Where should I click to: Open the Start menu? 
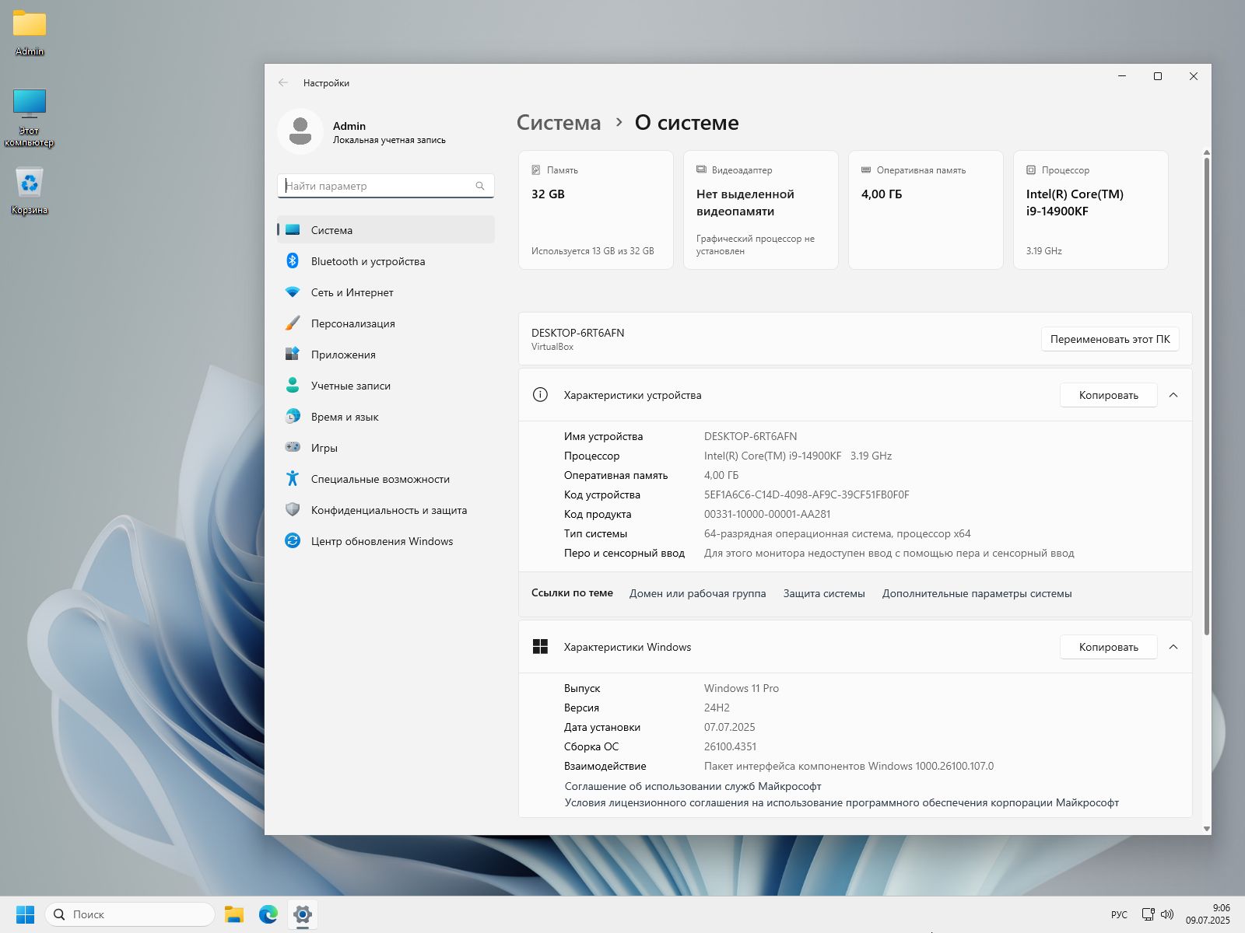(x=26, y=914)
